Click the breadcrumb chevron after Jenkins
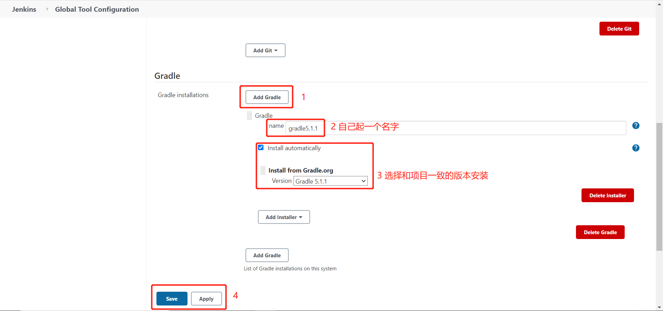 47,9
